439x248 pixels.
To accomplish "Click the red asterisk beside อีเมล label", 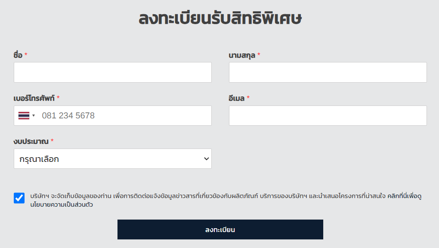I will pyautogui.click(x=248, y=97).
